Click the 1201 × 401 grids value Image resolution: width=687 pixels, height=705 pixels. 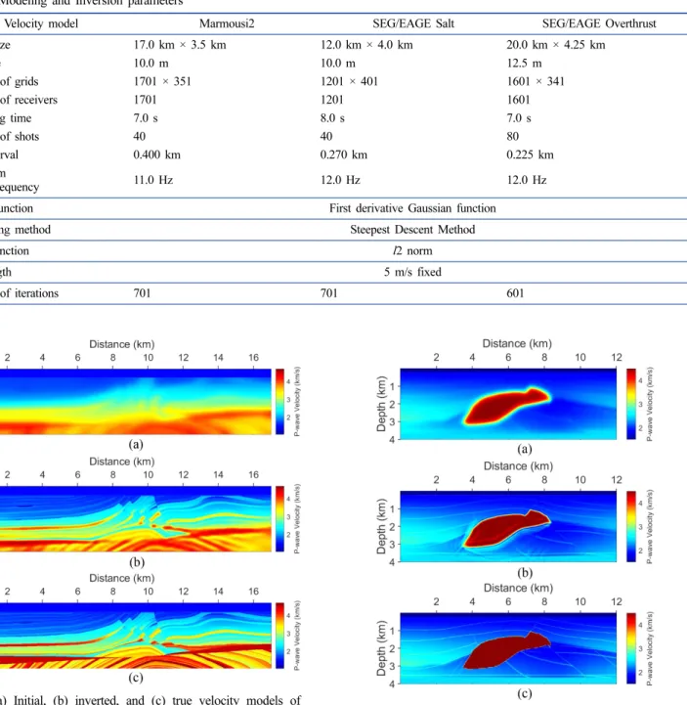pyautogui.click(x=349, y=81)
